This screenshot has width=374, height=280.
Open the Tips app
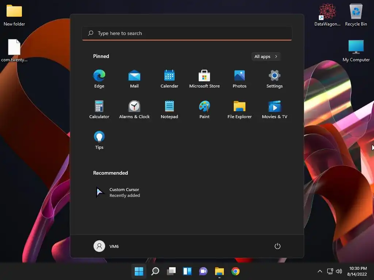99,140
